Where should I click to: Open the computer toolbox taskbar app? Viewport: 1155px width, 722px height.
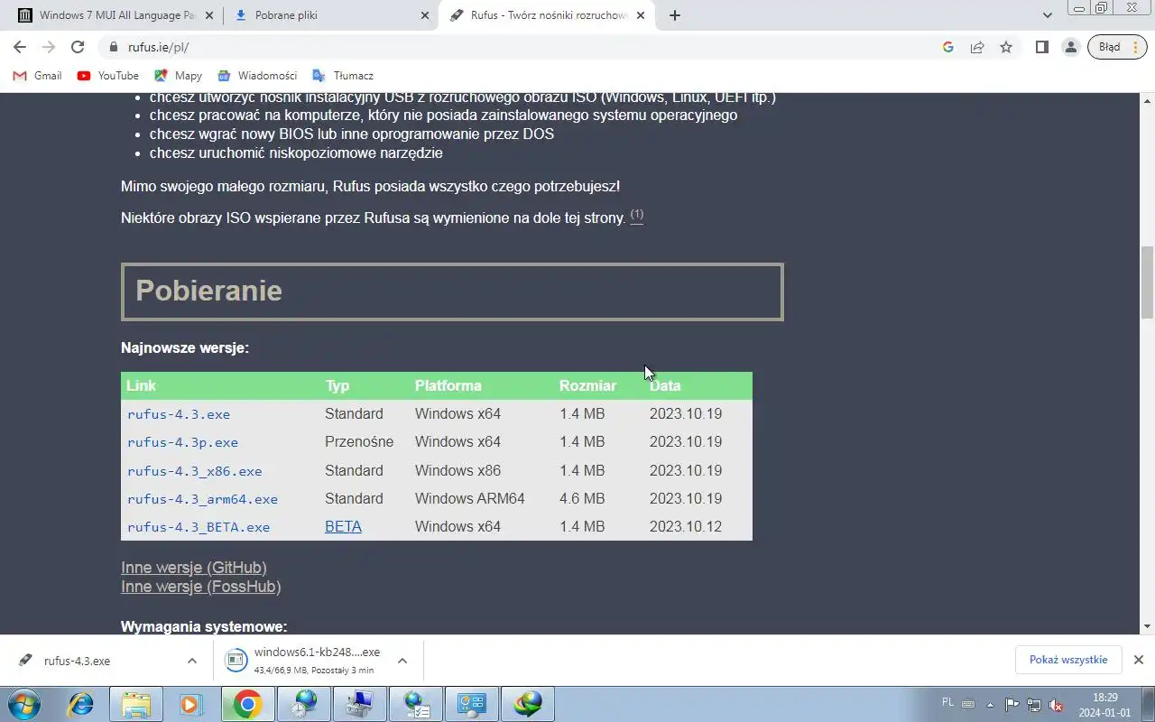[360, 703]
